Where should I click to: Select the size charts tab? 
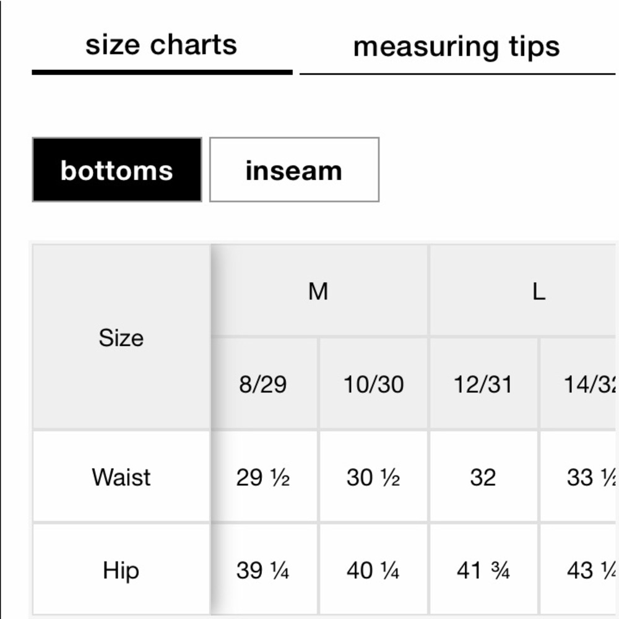pos(162,44)
